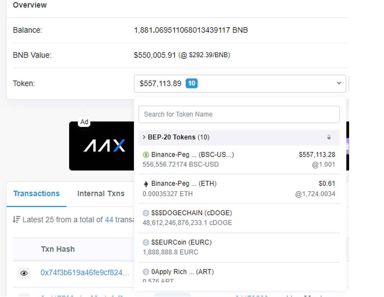This screenshot has height=297, width=384.
Task: Click the $557,113.28 BSC-USD value
Action: (317, 155)
